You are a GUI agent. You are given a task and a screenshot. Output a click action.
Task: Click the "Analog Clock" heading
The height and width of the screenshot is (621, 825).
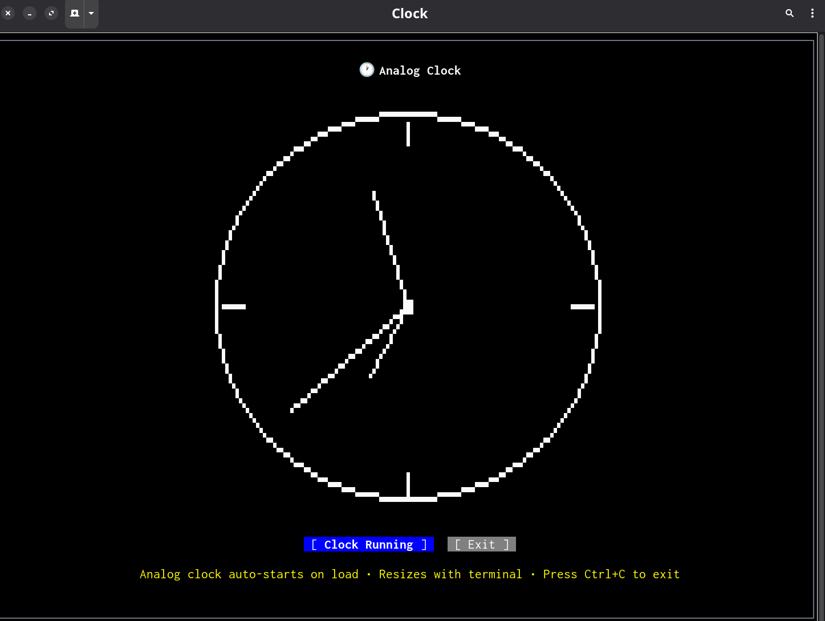[420, 70]
